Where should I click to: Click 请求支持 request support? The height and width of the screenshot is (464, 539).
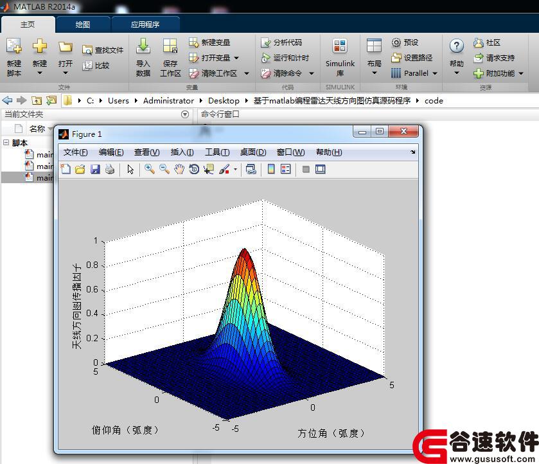[493, 58]
